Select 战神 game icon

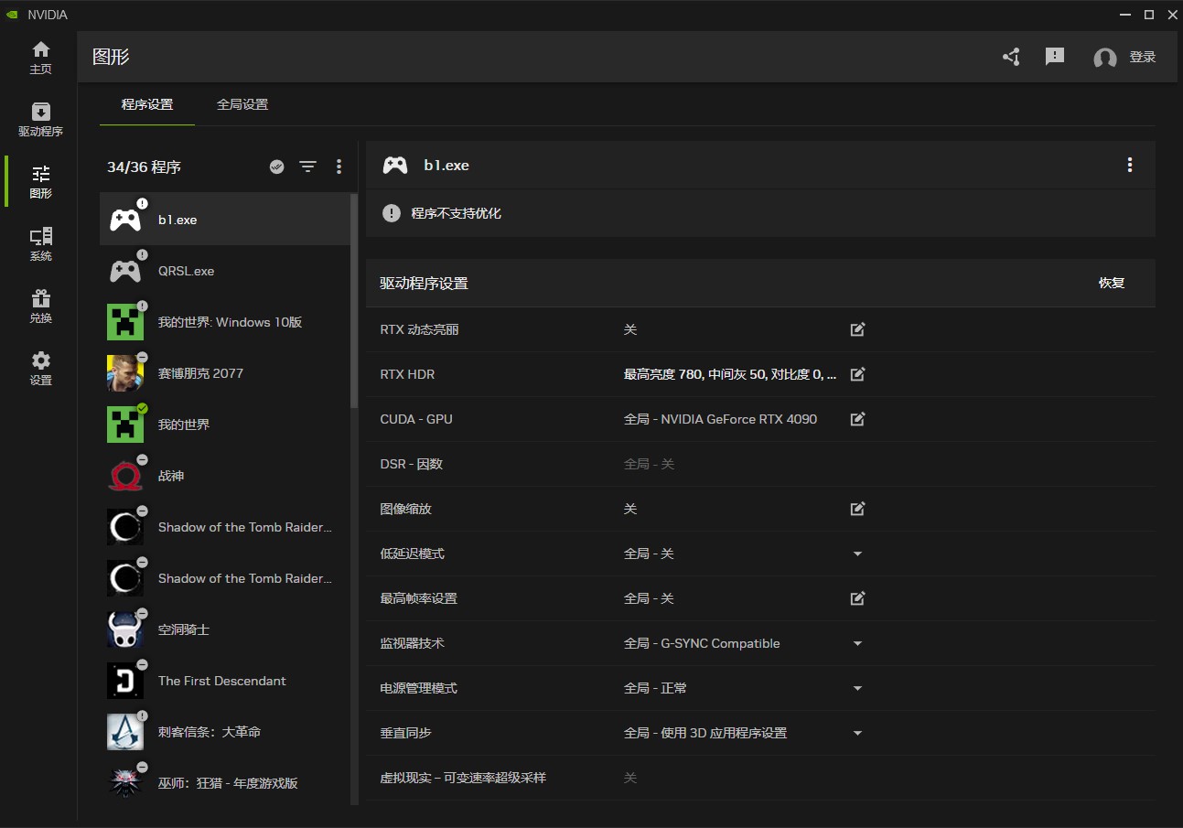tap(125, 476)
